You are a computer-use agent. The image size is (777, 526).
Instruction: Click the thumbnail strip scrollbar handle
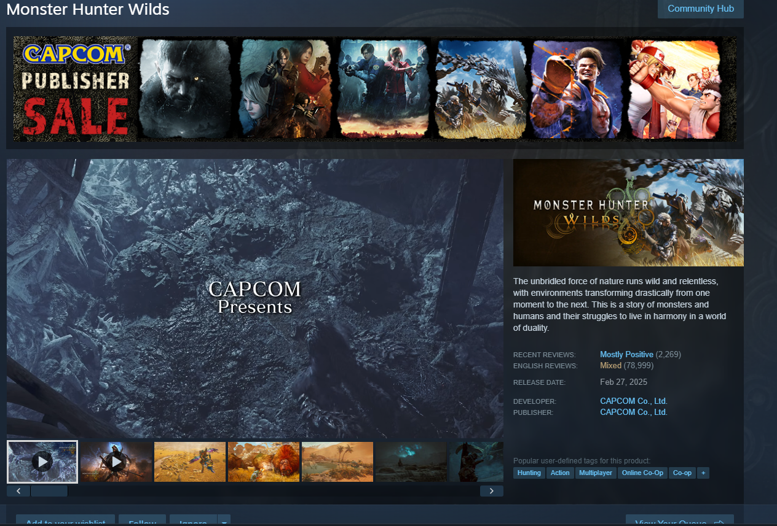(49, 491)
